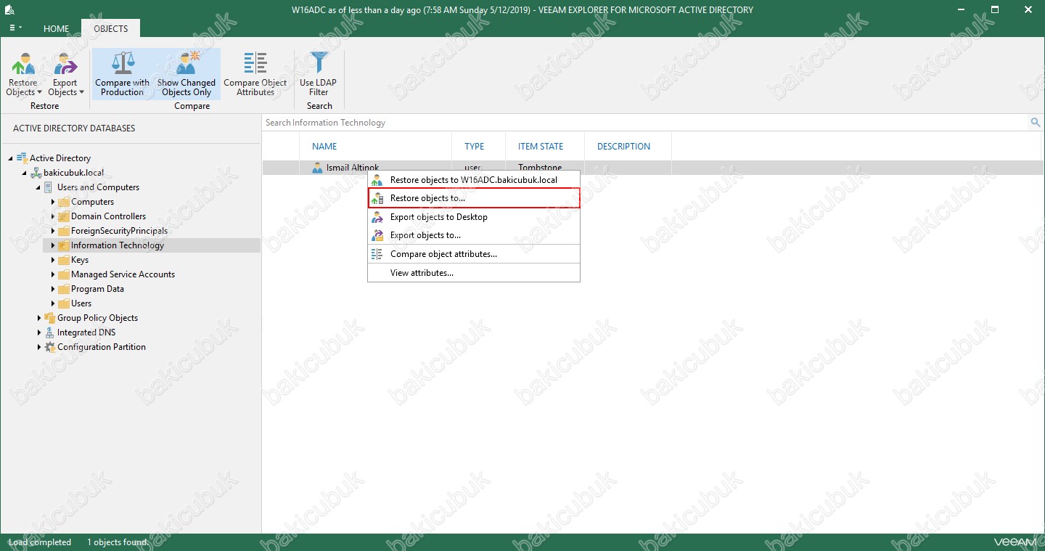Select Managed Service Accounts in the tree
This screenshot has height=551, width=1045.
click(123, 274)
